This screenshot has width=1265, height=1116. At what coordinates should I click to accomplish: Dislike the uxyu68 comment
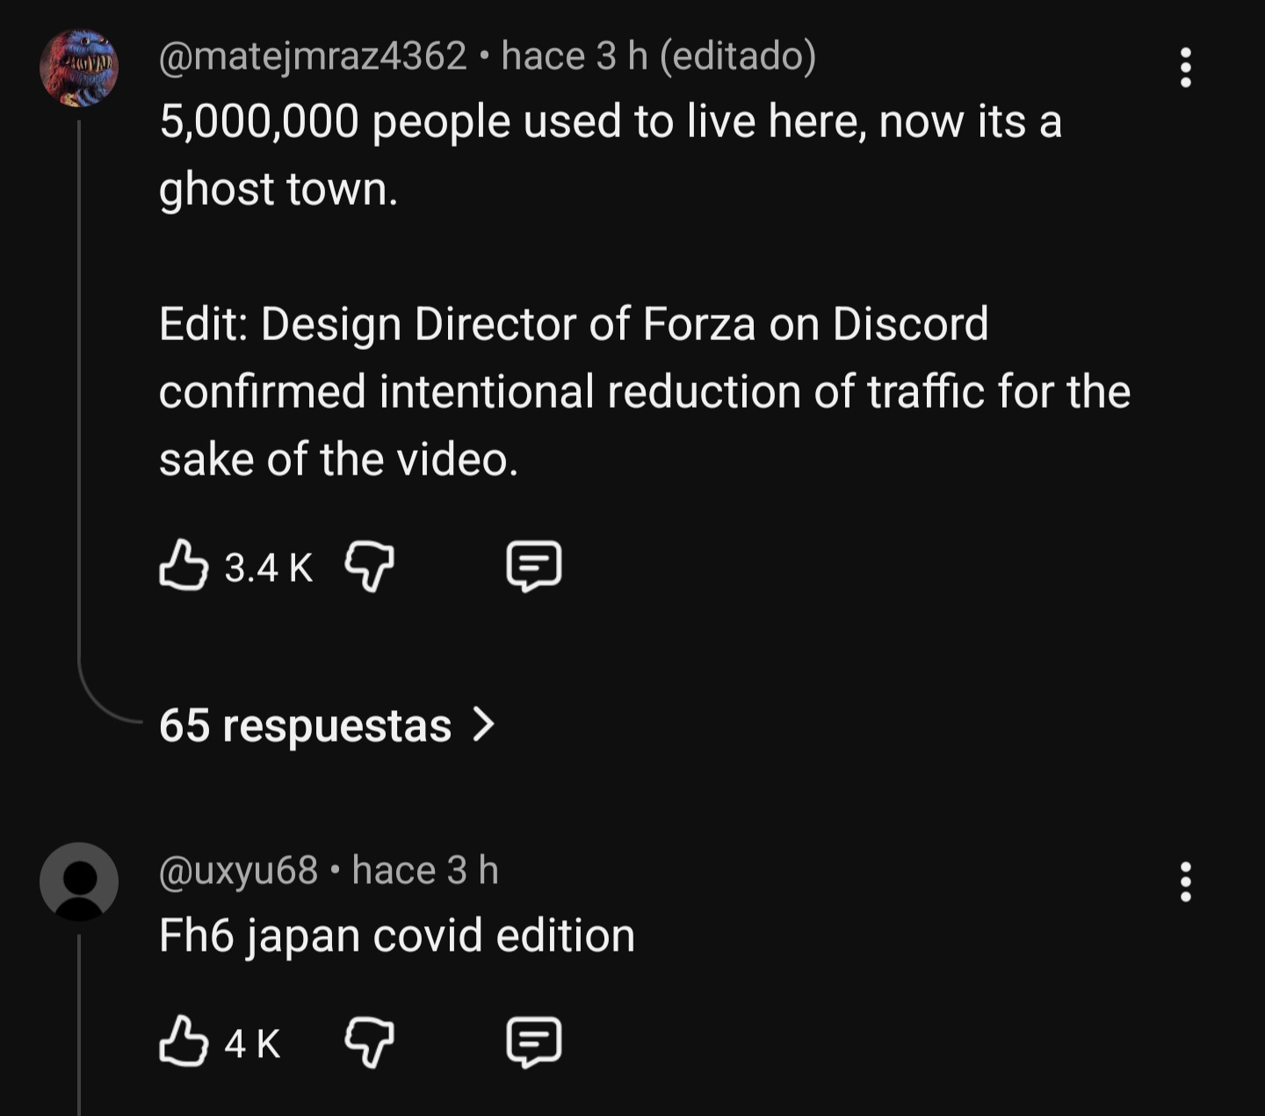pyautogui.click(x=369, y=1042)
